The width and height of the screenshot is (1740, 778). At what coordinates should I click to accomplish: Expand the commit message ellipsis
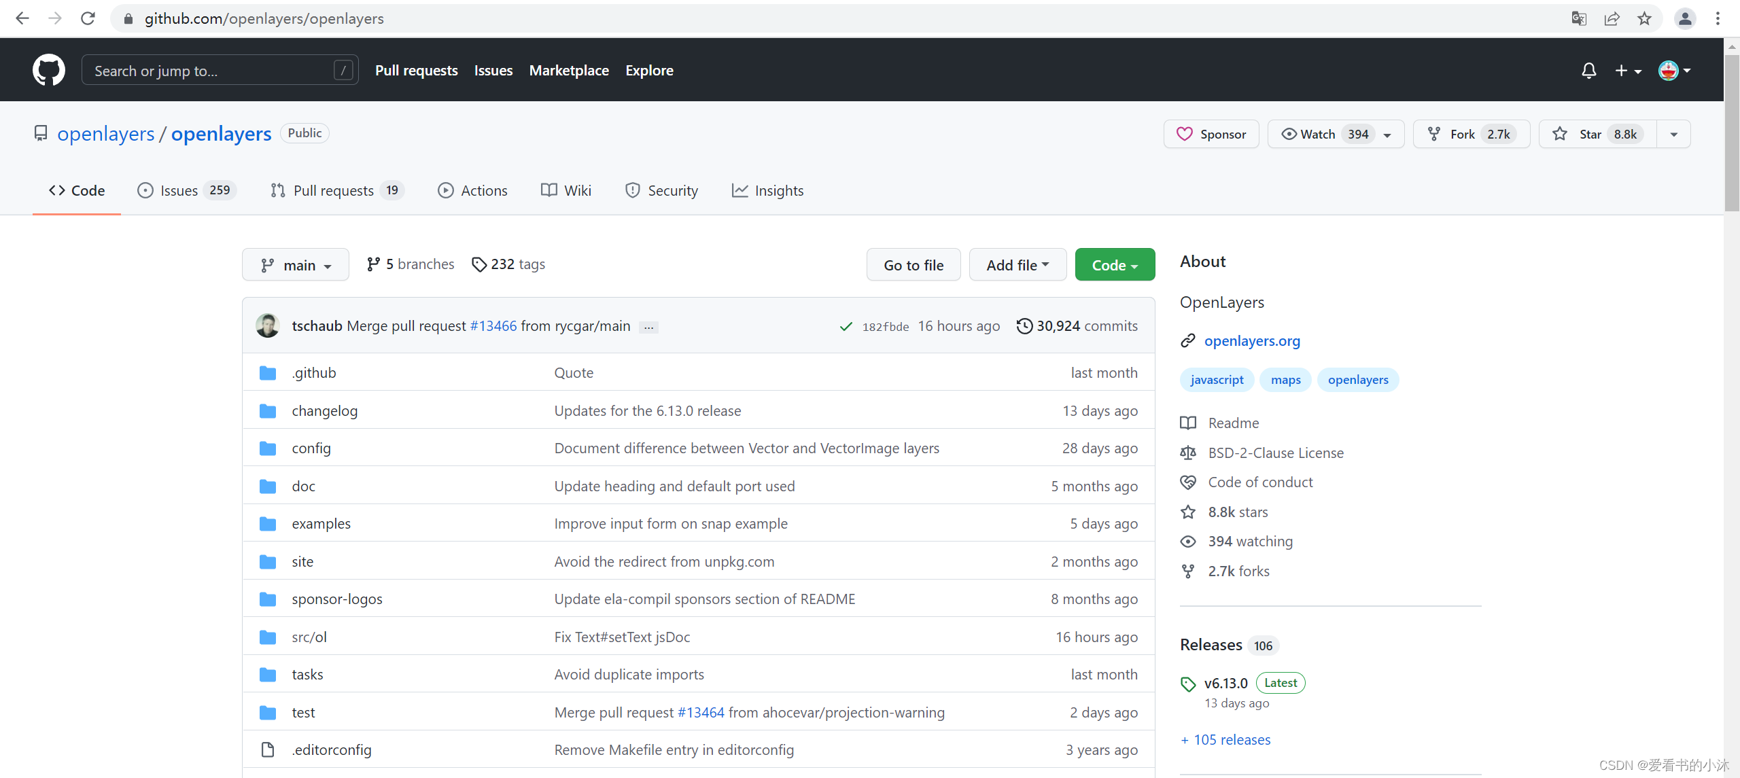pos(649,328)
